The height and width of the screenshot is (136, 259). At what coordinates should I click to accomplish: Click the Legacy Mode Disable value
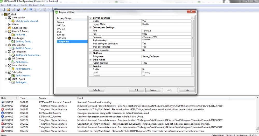point(166,24)
